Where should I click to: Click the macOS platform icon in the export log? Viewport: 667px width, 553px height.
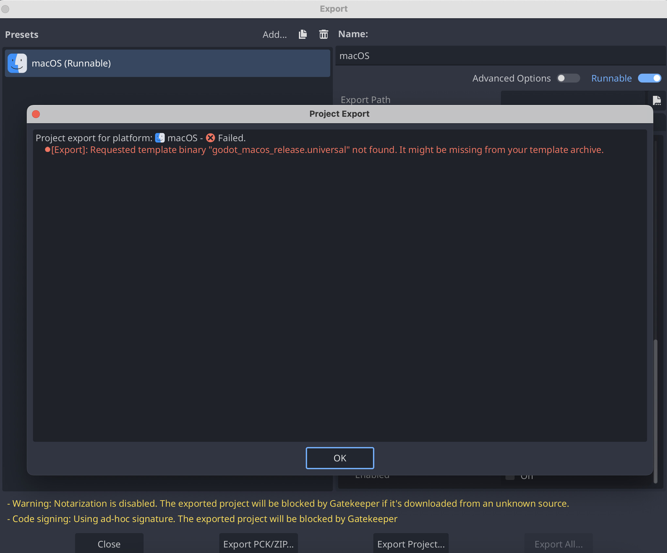(x=160, y=138)
